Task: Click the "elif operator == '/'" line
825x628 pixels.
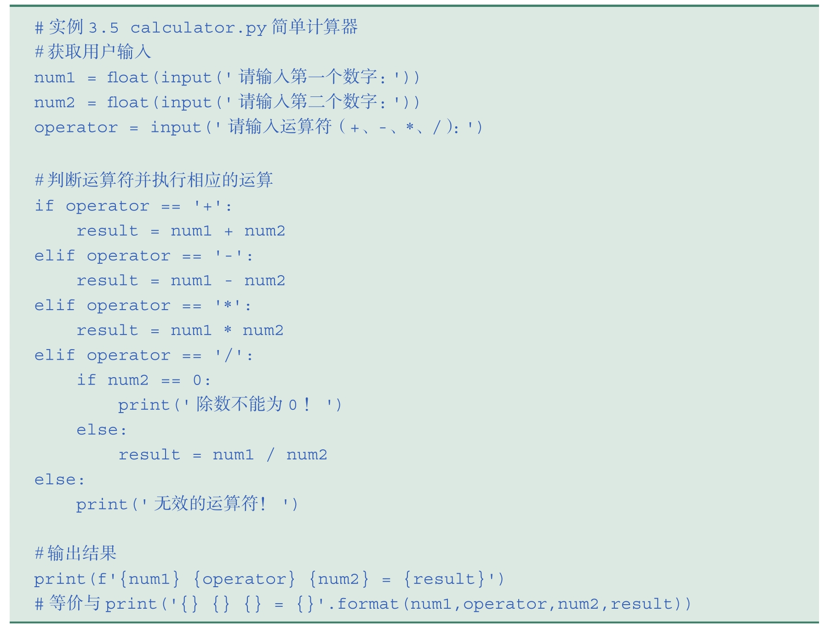Action: click(x=143, y=355)
